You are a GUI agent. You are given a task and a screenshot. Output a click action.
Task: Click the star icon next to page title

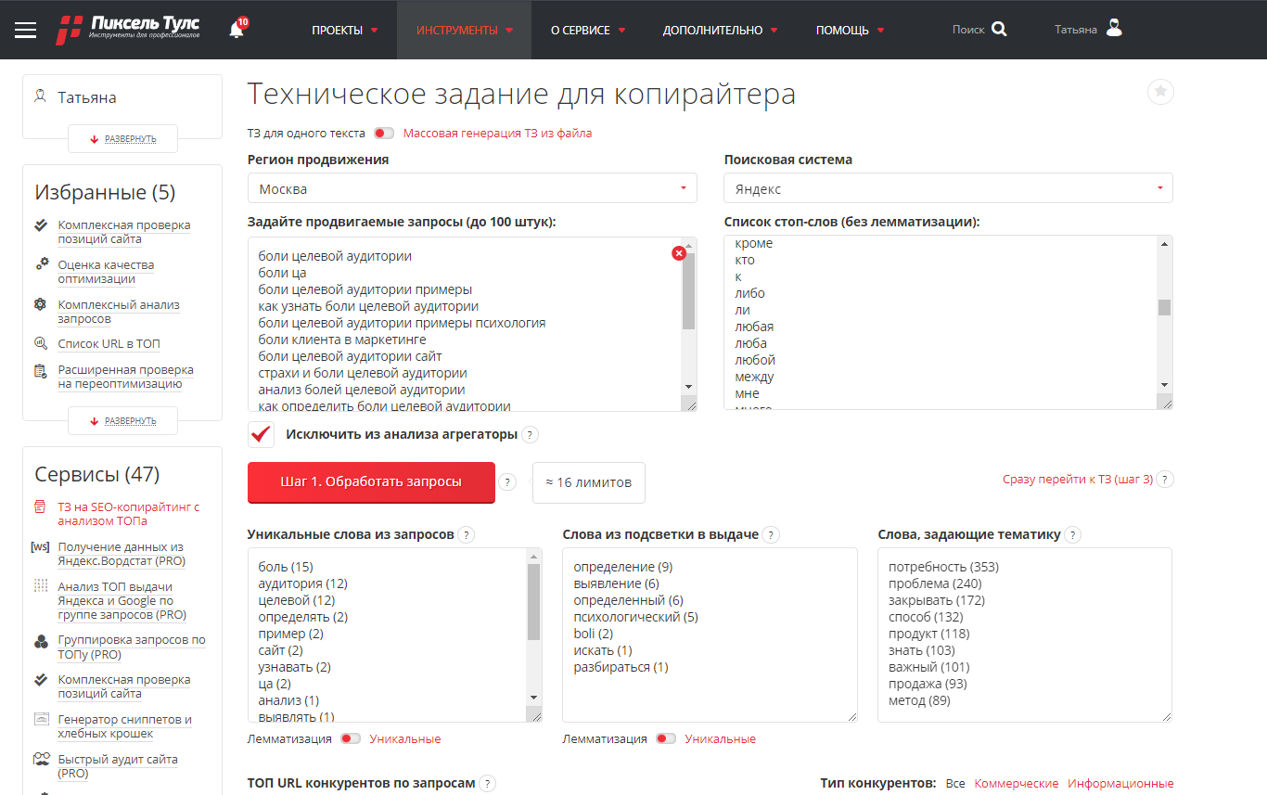coord(1159,92)
